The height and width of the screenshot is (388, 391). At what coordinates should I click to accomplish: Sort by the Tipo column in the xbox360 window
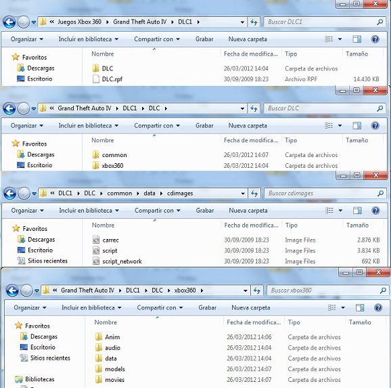click(x=294, y=322)
